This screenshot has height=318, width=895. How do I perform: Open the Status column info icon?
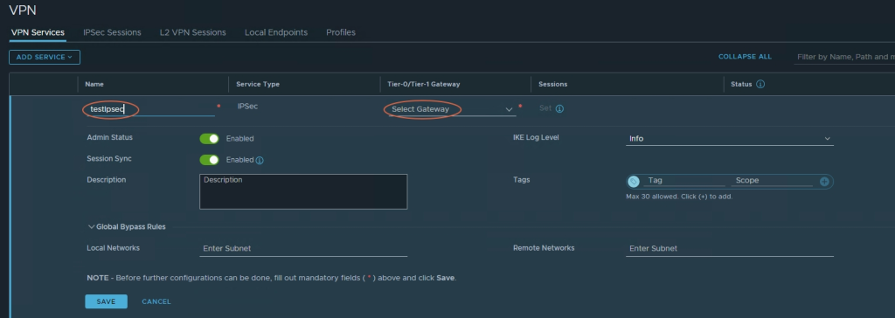point(760,84)
